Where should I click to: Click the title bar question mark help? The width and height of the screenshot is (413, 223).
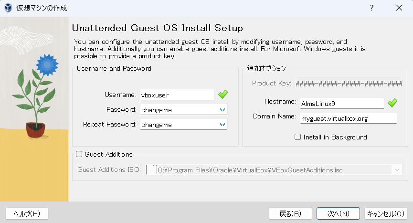click(371, 8)
